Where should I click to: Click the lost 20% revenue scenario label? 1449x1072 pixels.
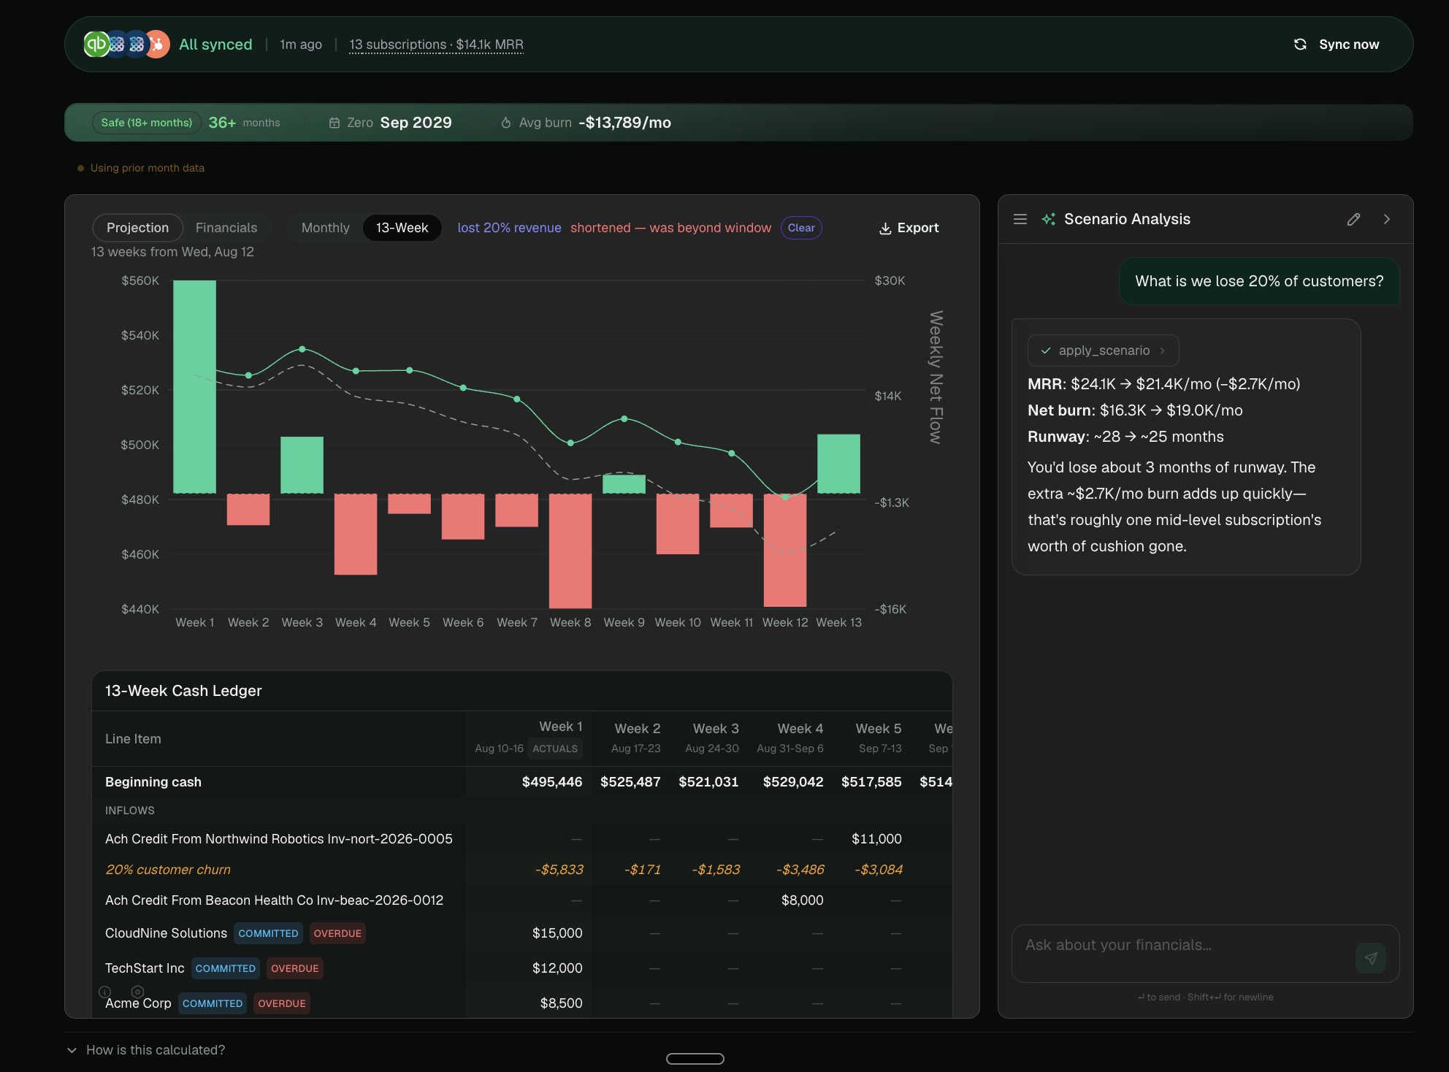509,228
